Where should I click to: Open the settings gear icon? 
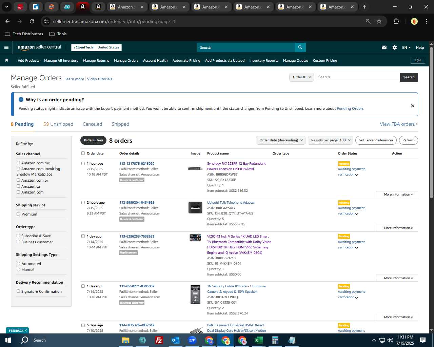(395, 47)
